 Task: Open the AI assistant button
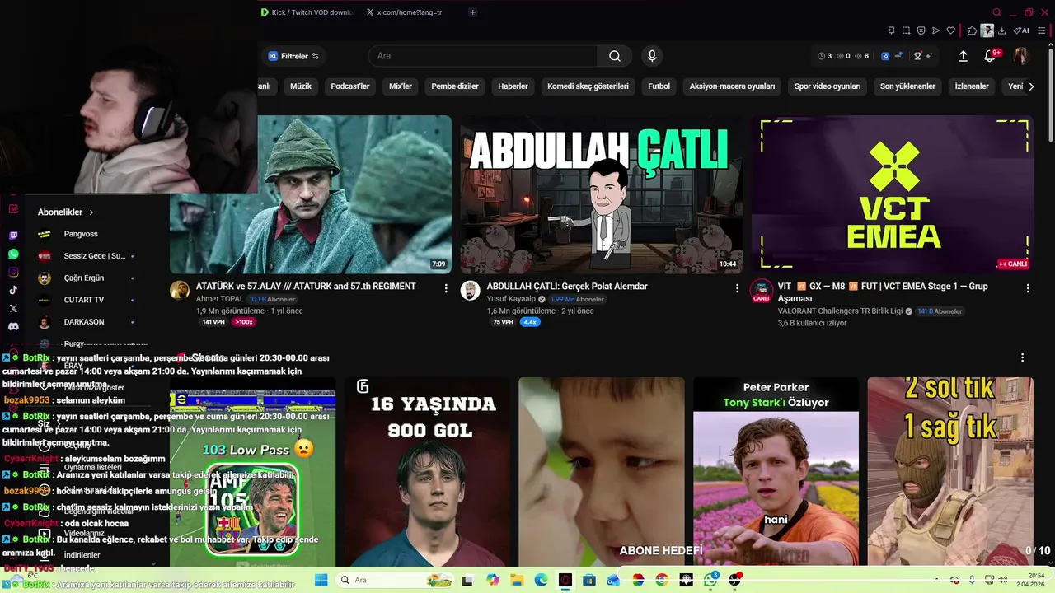point(1021,30)
